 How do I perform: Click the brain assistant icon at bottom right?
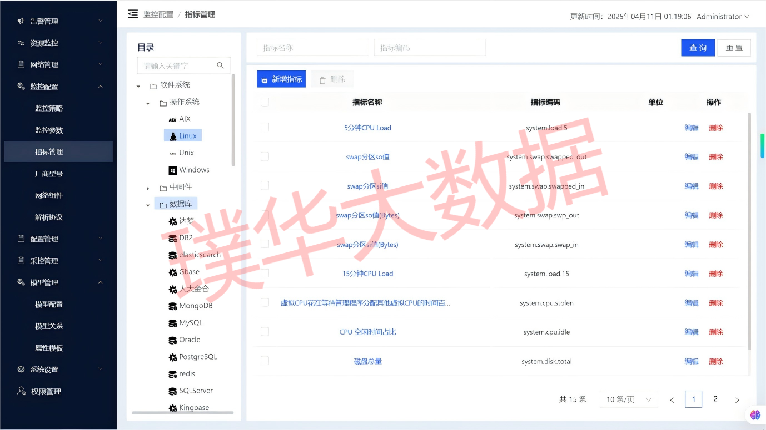pyautogui.click(x=755, y=414)
